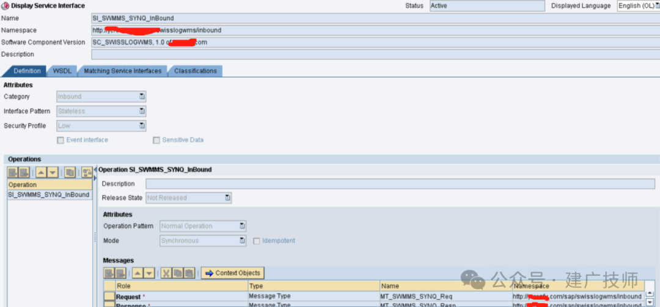Select the Request row selector box
Viewport: 660px width, 307px height.
coord(109,297)
